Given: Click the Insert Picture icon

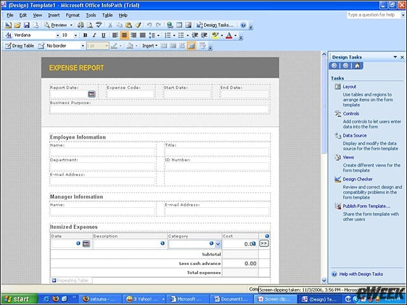Looking at the screenshot, I should (188, 25).
